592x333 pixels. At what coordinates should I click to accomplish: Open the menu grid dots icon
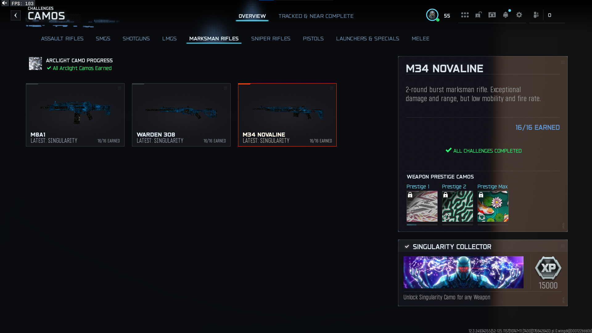465,15
